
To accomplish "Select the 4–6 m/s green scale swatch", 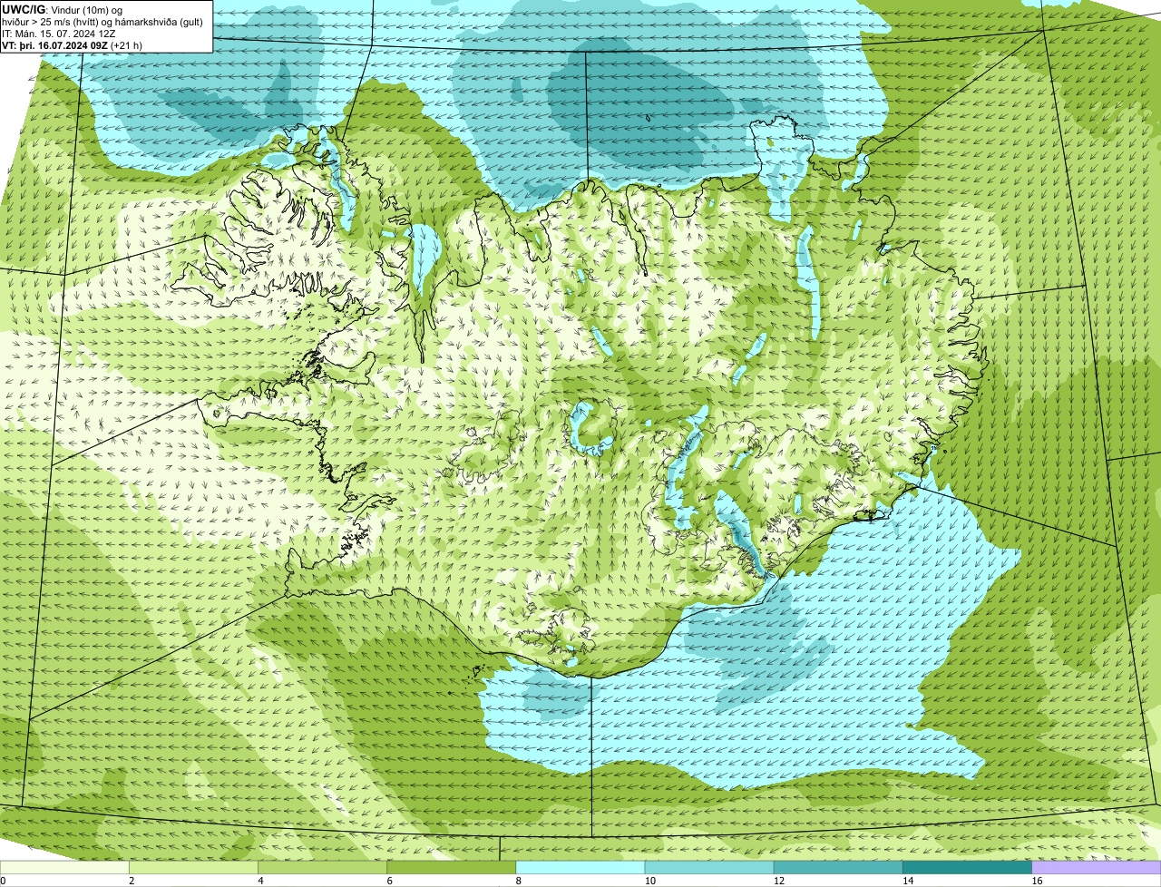I will (323, 868).
